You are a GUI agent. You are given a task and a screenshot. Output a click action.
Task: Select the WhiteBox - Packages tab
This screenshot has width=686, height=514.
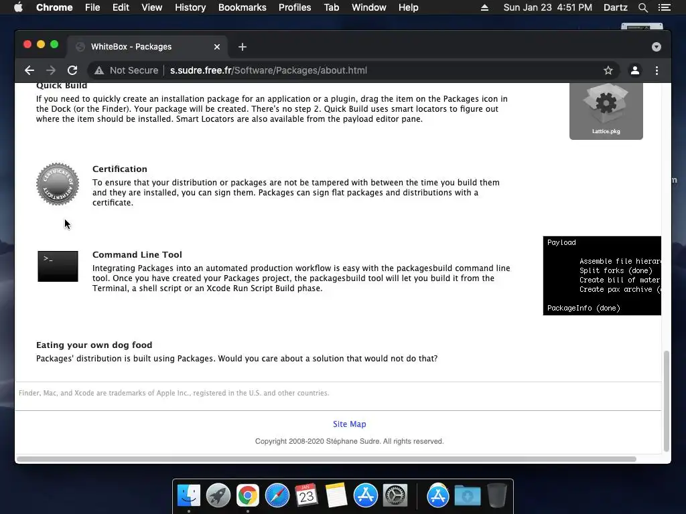pos(147,47)
